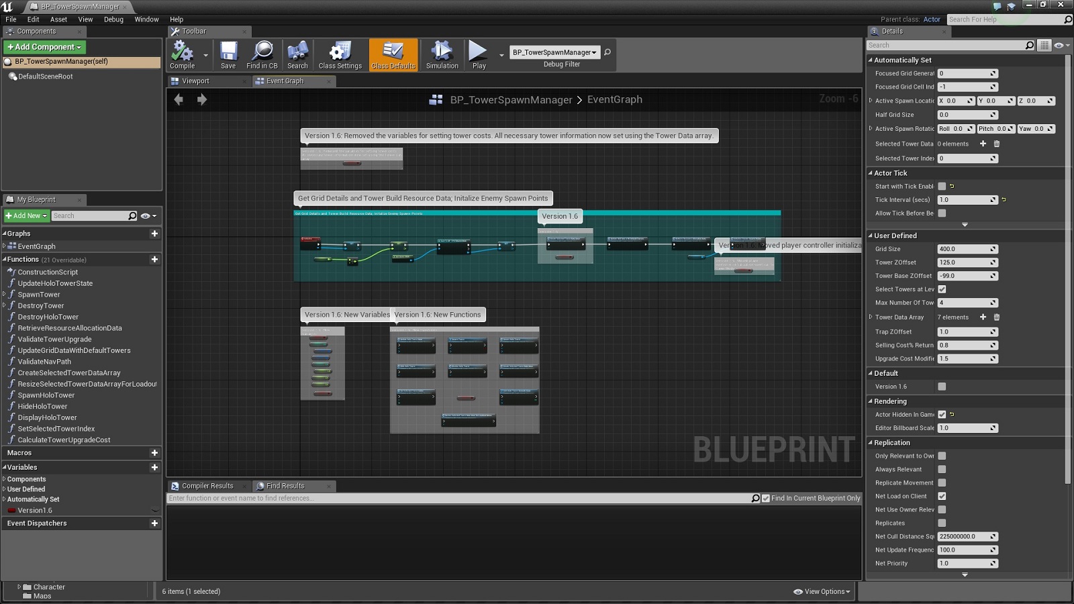Image resolution: width=1074 pixels, height=604 pixels.
Task: Open the Debug menu
Action: click(x=113, y=19)
